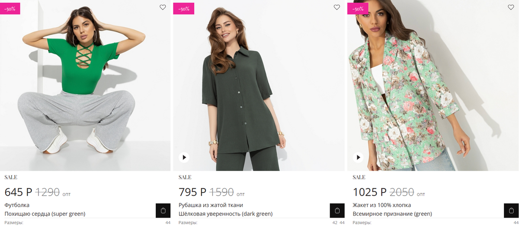Play the video for the dark green shirt

[184, 157]
